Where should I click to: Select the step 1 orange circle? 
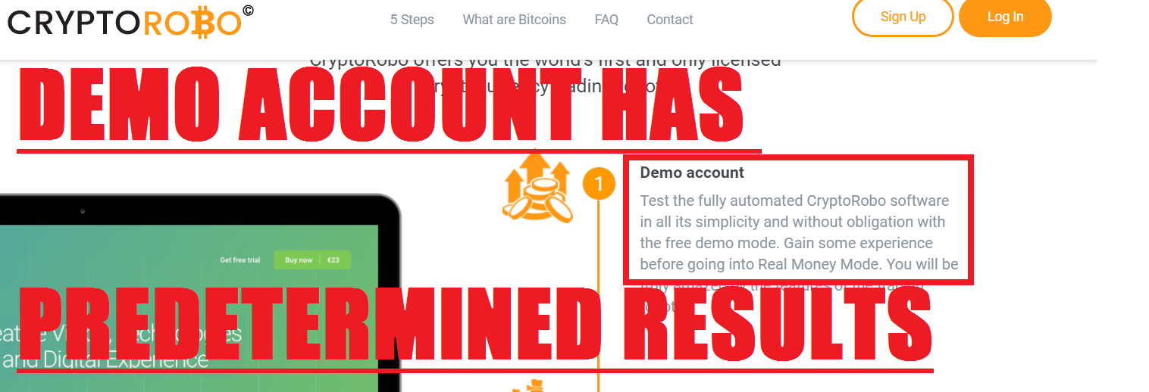599,185
